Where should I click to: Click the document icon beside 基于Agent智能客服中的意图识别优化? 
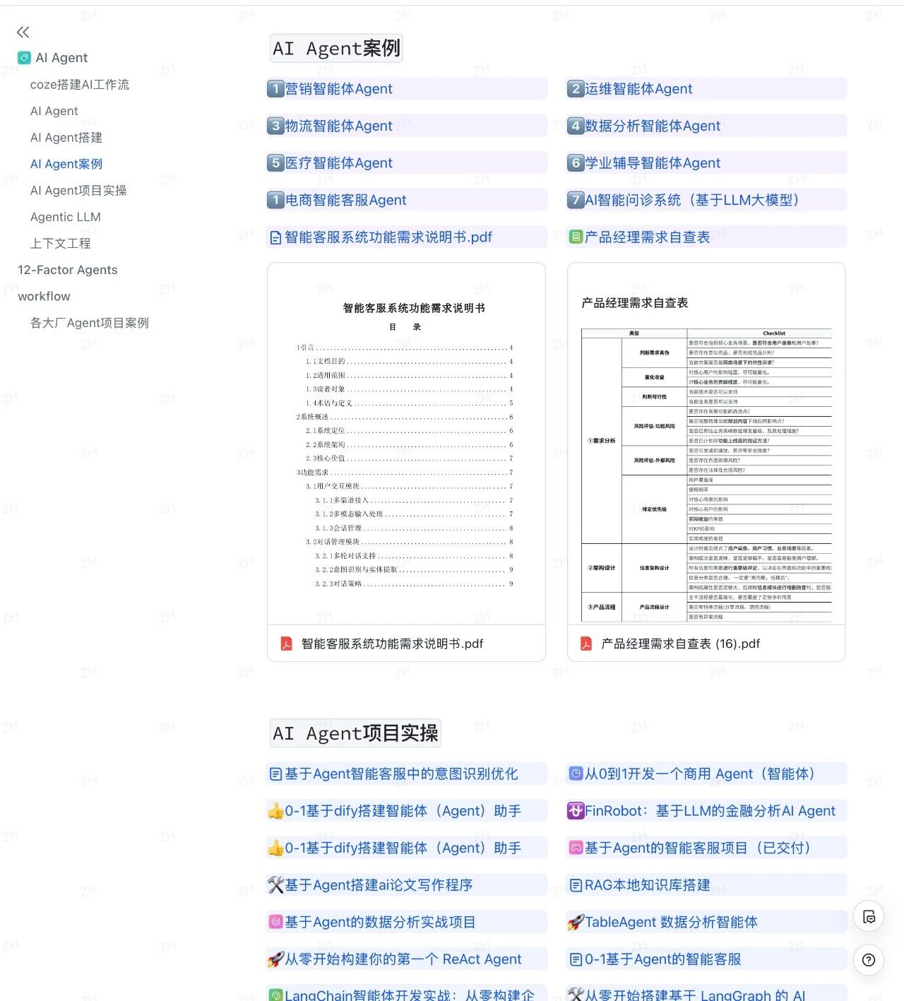click(x=275, y=774)
